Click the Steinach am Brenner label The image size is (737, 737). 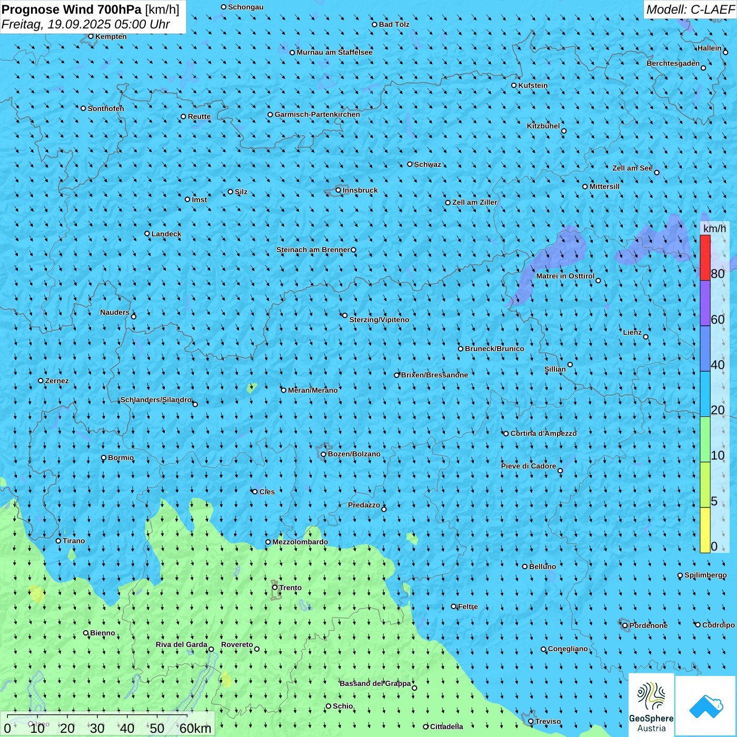(313, 250)
